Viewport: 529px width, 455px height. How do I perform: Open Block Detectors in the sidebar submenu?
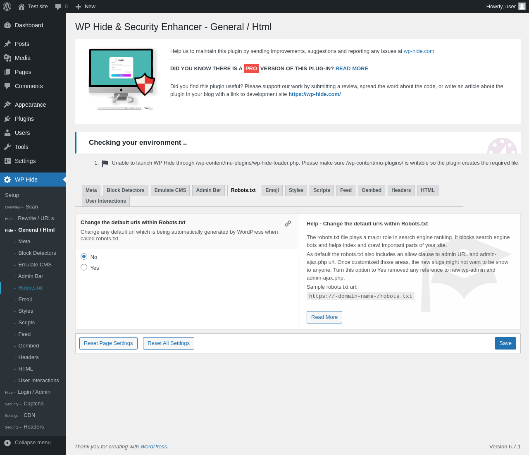point(33,253)
